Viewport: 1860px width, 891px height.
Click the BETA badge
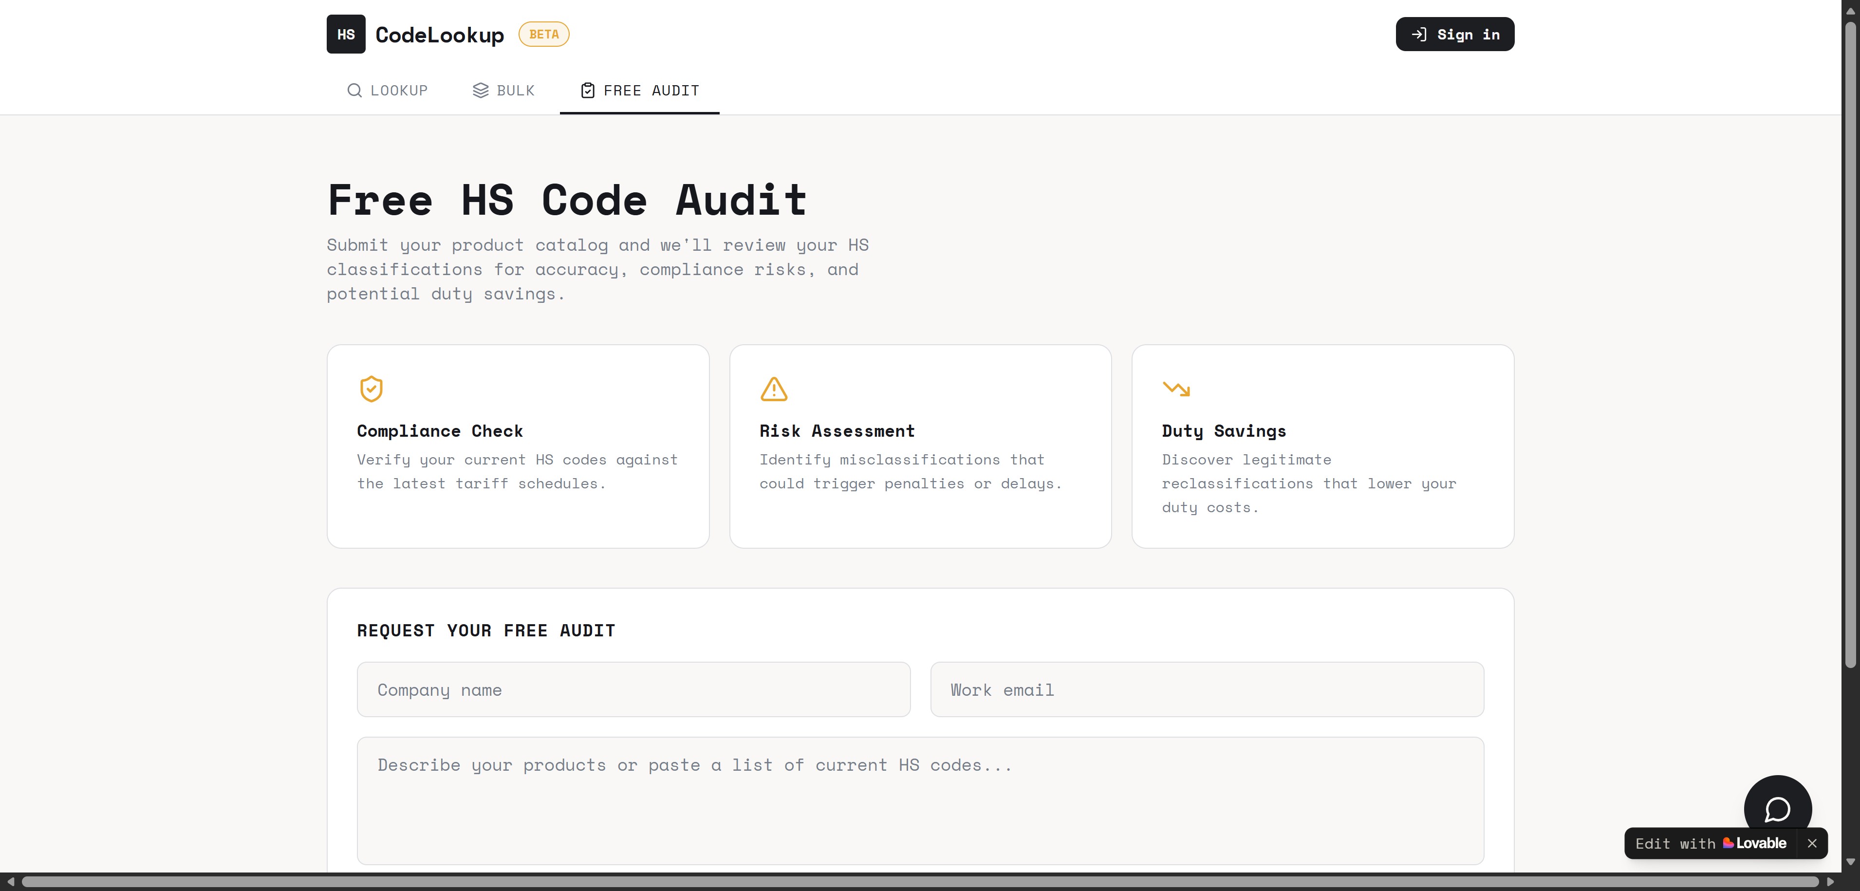point(543,34)
